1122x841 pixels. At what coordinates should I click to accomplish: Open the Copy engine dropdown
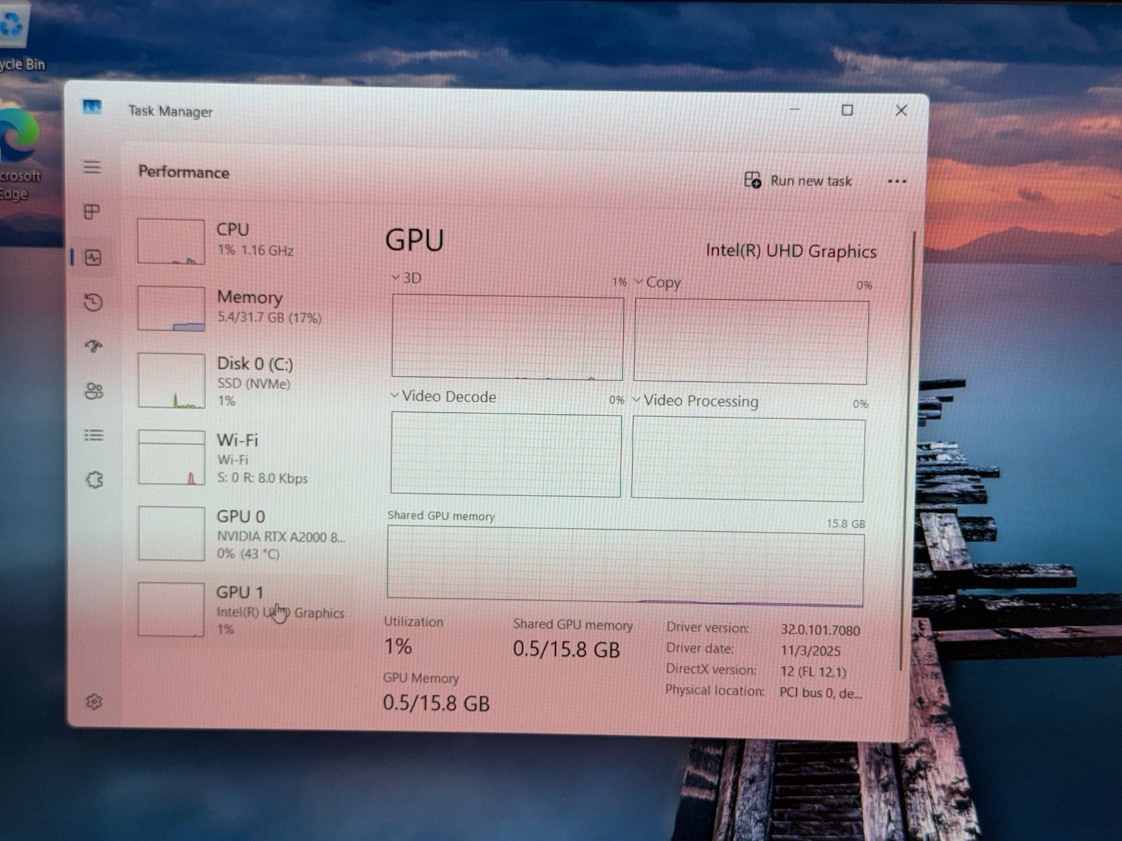pyautogui.click(x=639, y=282)
